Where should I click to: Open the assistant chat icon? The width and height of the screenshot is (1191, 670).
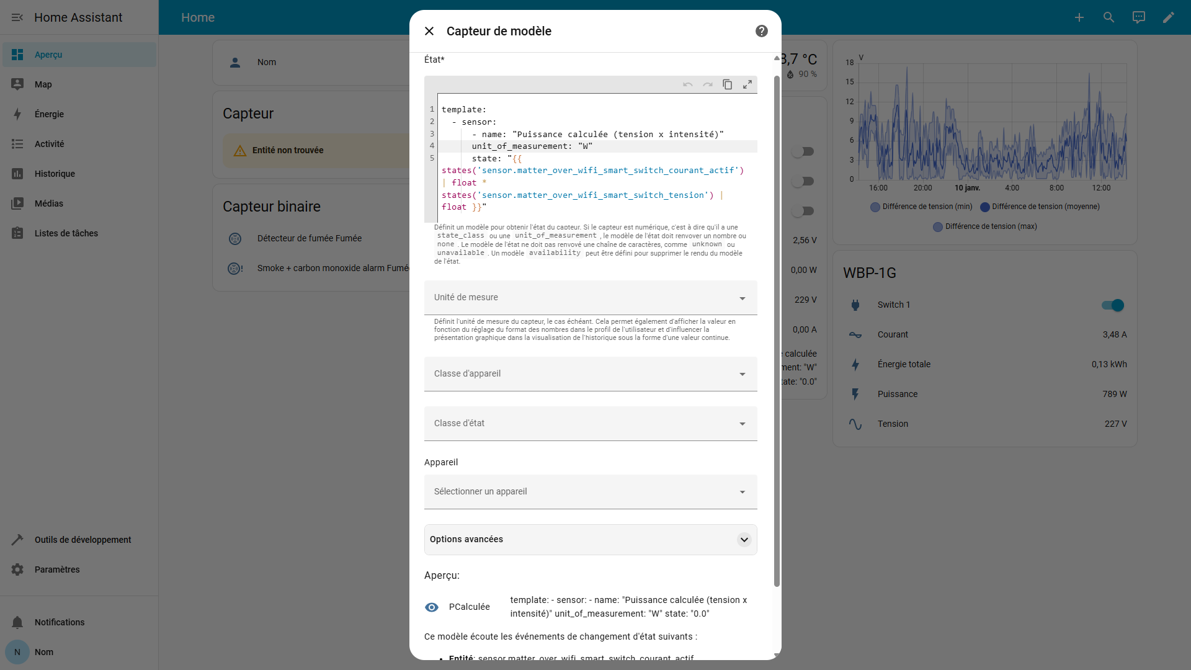(x=1138, y=17)
